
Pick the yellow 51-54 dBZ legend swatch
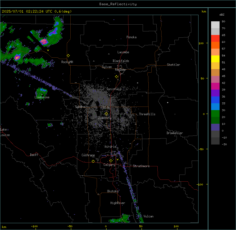point(215,59)
